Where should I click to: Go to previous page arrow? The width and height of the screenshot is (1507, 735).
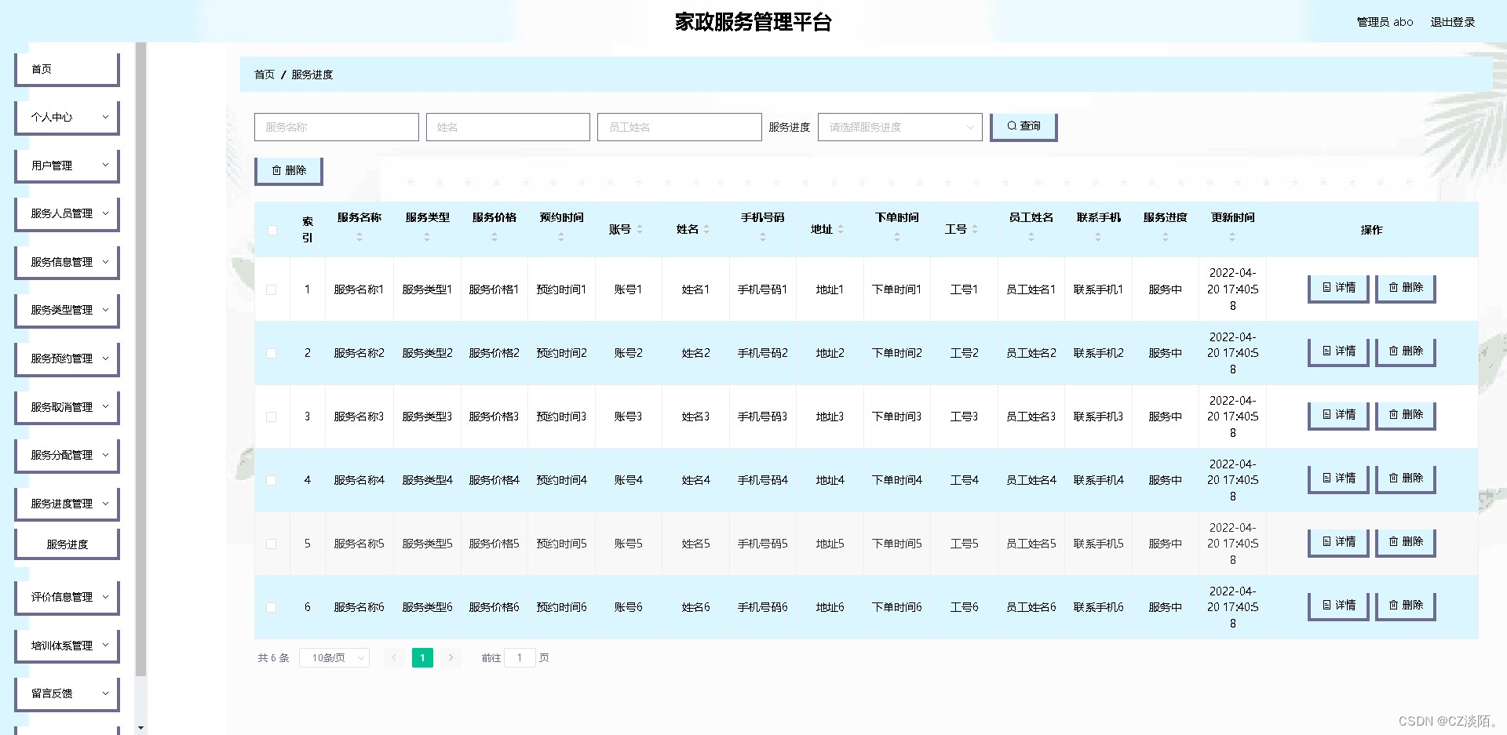pyautogui.click(x=394, y=657)
